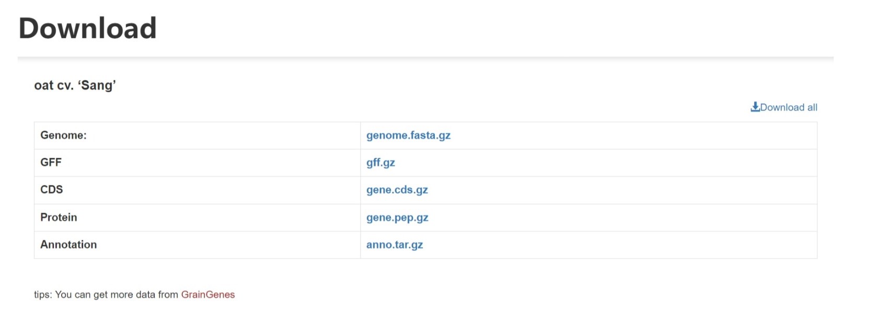
Task: Click the Annotation row label
Action: point(68,245)
